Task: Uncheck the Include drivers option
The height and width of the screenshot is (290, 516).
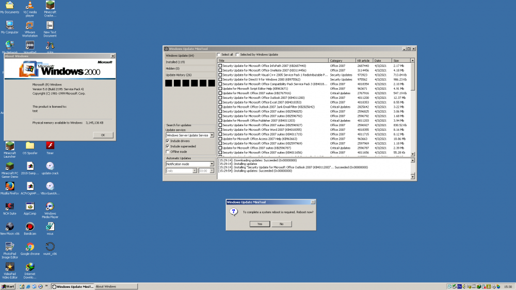Action: 168,141
